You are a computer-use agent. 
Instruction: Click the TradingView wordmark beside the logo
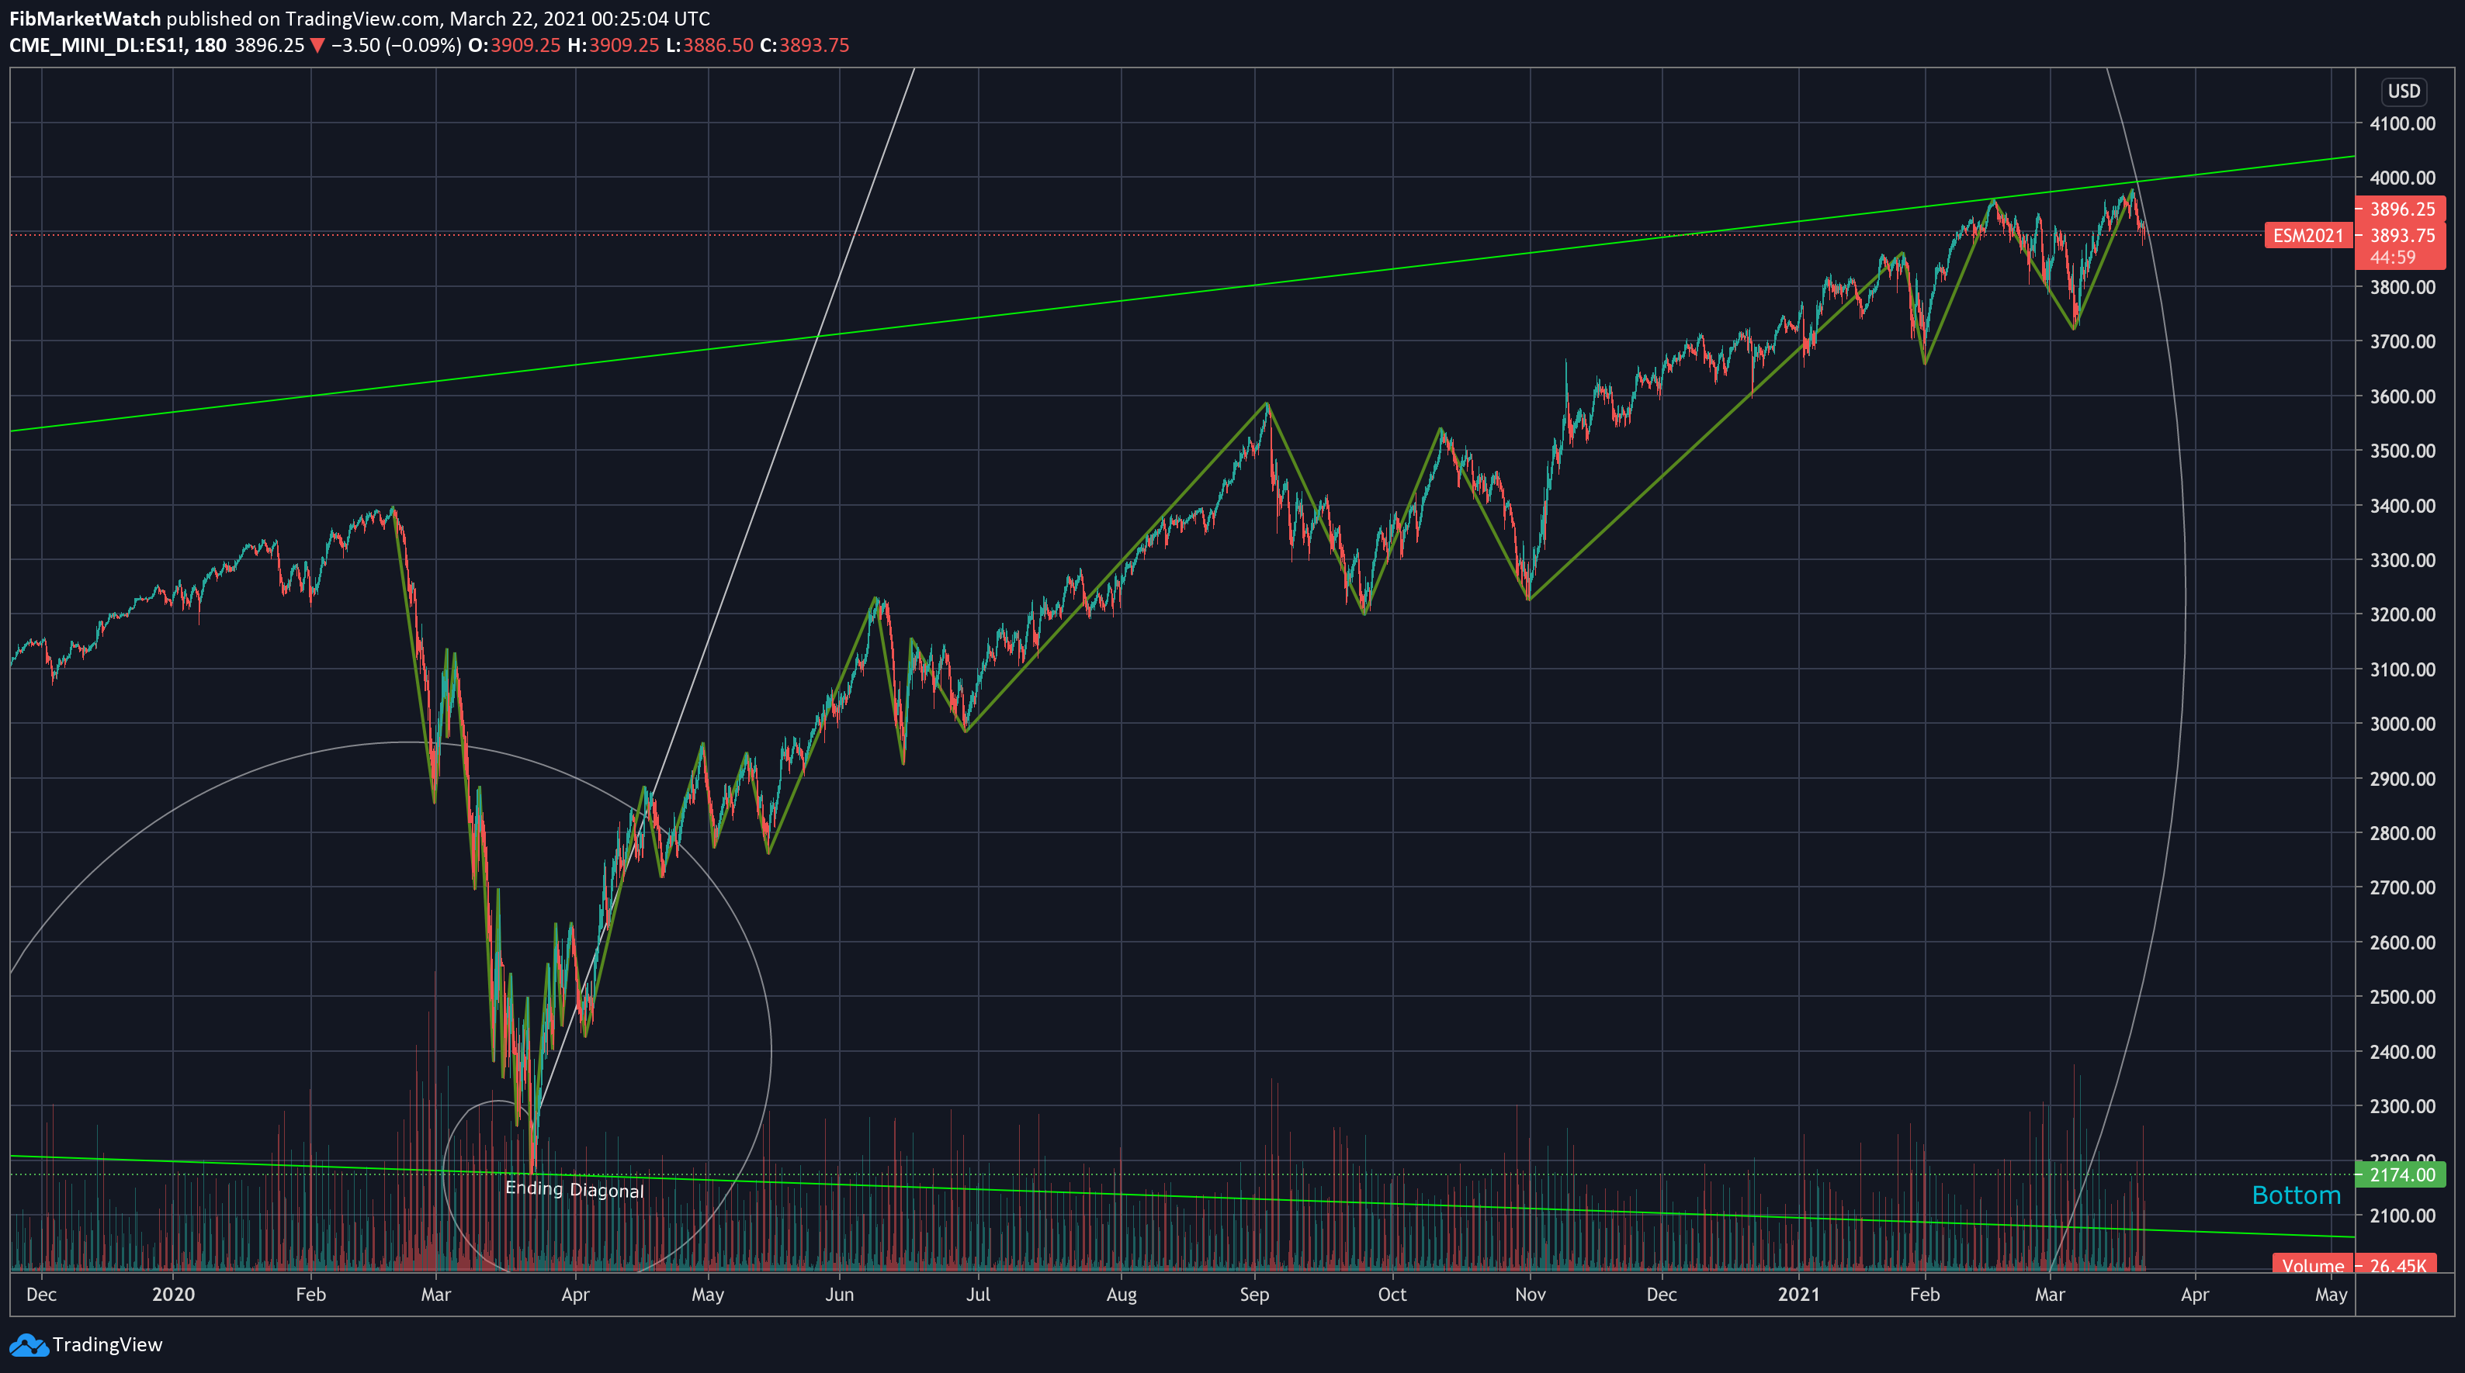click(x=107, y=1344)
